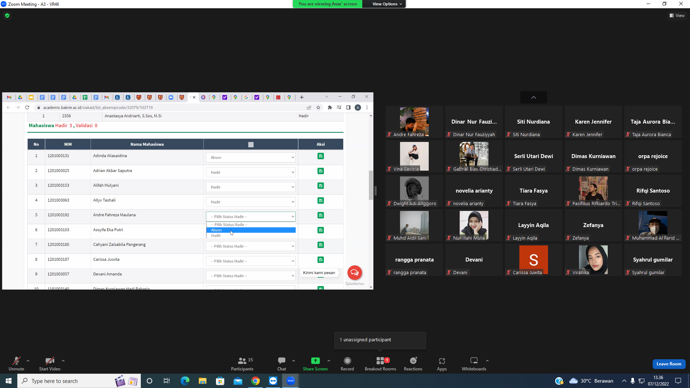Click save icon for Assyifa Eka Putri row

point(321,230)
